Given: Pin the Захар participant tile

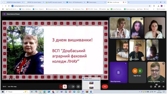Looking at the screenshot, I should 118,50.
